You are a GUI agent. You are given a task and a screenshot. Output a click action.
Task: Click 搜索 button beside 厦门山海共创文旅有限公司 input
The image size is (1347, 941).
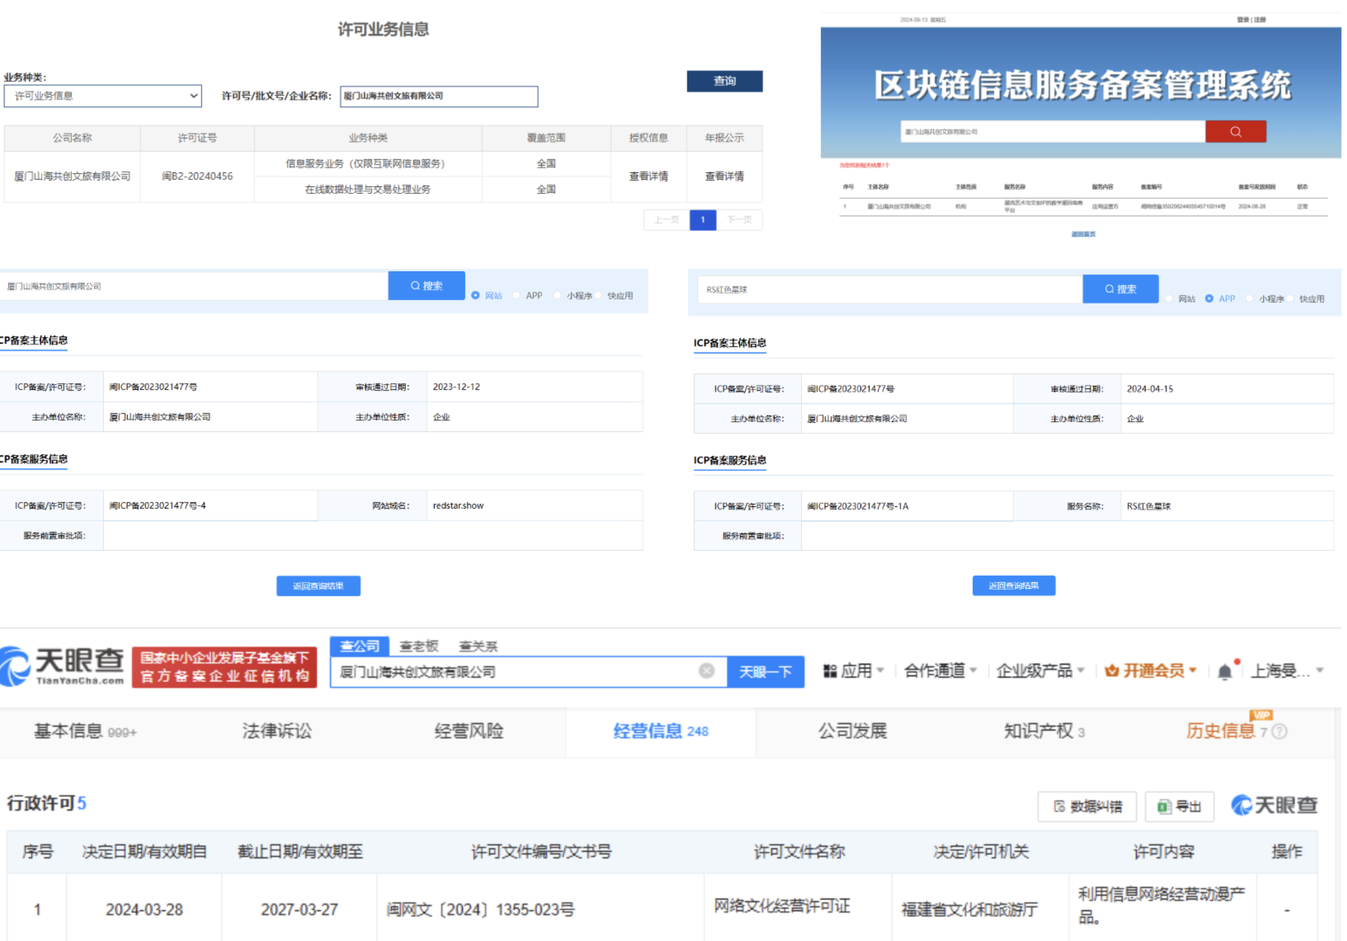tap(426, 285)
